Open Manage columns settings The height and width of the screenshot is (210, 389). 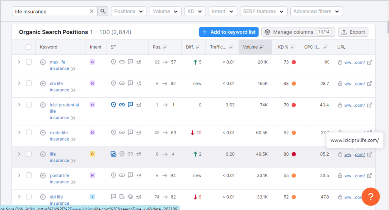[x=298, y=32]
